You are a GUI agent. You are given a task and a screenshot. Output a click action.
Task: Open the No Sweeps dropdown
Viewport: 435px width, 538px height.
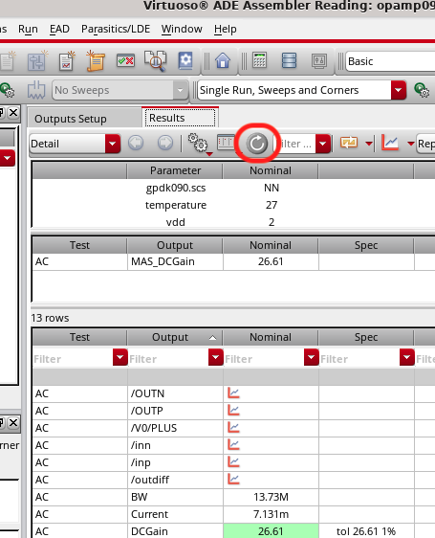[x=180, y=90]
